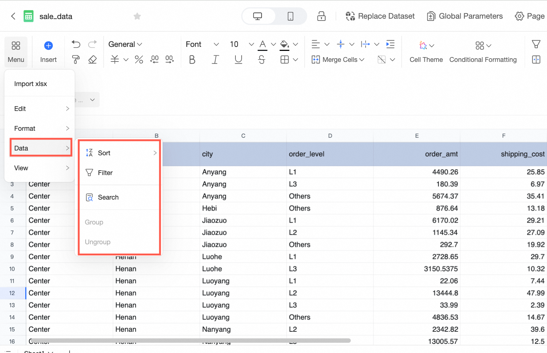547x353 pixels.
Task: Click the cell containing 13444.8
Action: point(417,293)
